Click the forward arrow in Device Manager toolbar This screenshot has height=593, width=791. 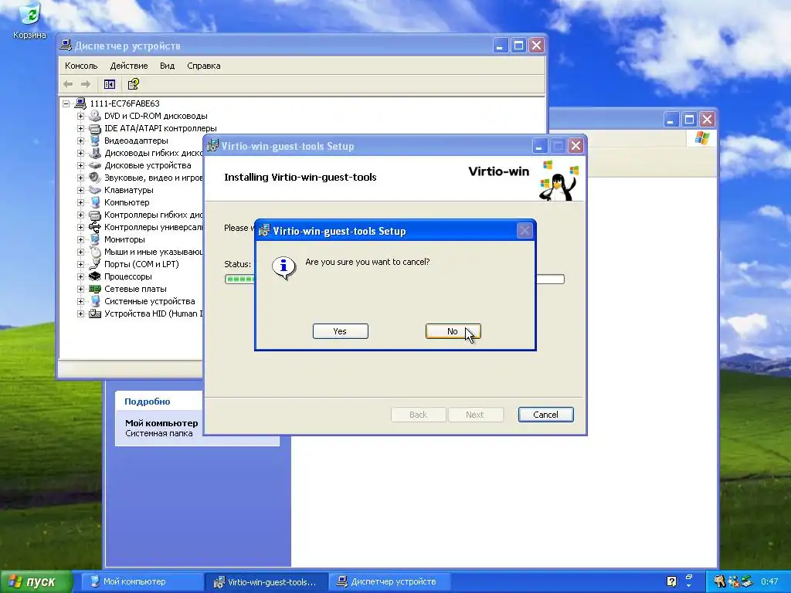86,84
